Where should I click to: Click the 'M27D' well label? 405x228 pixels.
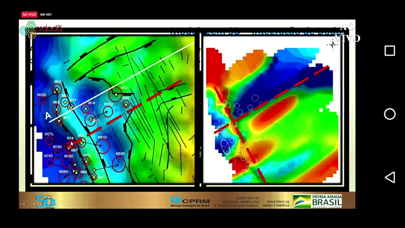point(49,134)
